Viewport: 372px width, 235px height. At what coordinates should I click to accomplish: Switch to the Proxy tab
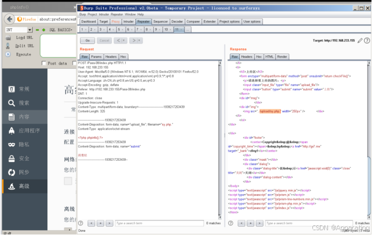[116, 22]
